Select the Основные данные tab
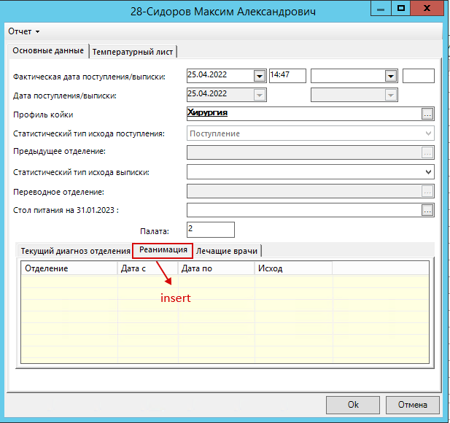This screenshot has height=423, width=450. 49,51
